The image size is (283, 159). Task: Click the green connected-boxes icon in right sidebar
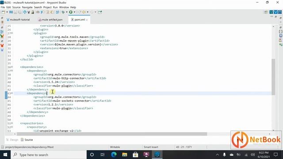point(281,45)
